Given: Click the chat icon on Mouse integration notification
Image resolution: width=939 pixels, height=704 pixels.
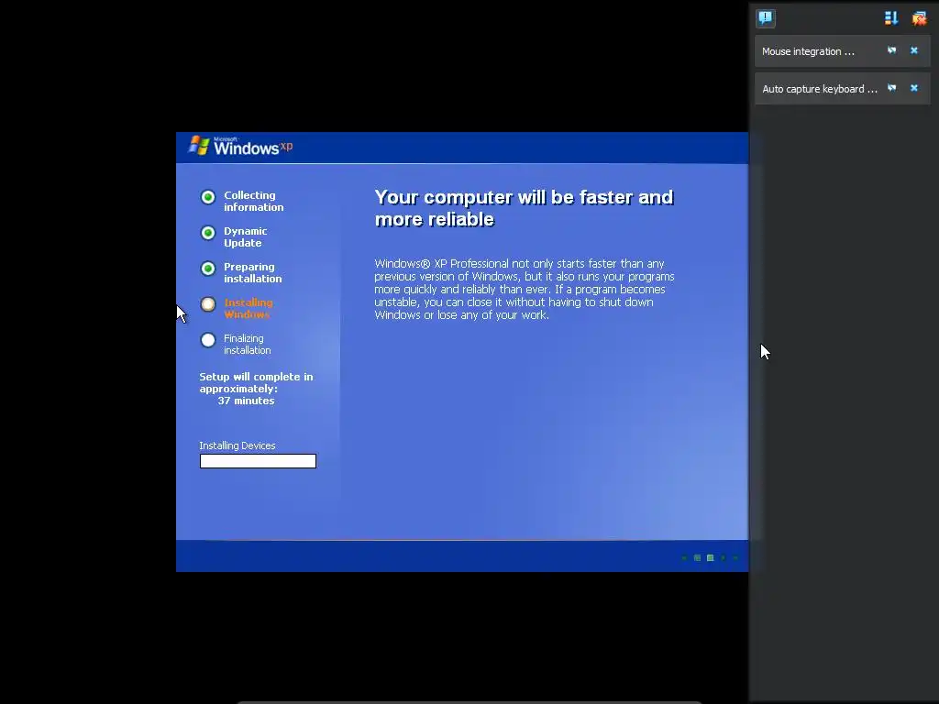Looking at the screenshot, I should coord(891,50).
